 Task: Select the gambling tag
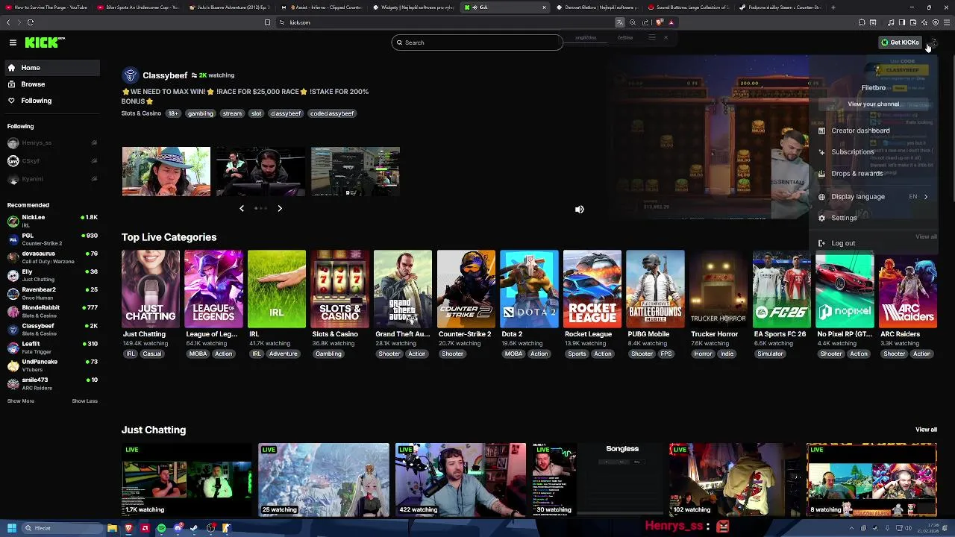(200, 113)
